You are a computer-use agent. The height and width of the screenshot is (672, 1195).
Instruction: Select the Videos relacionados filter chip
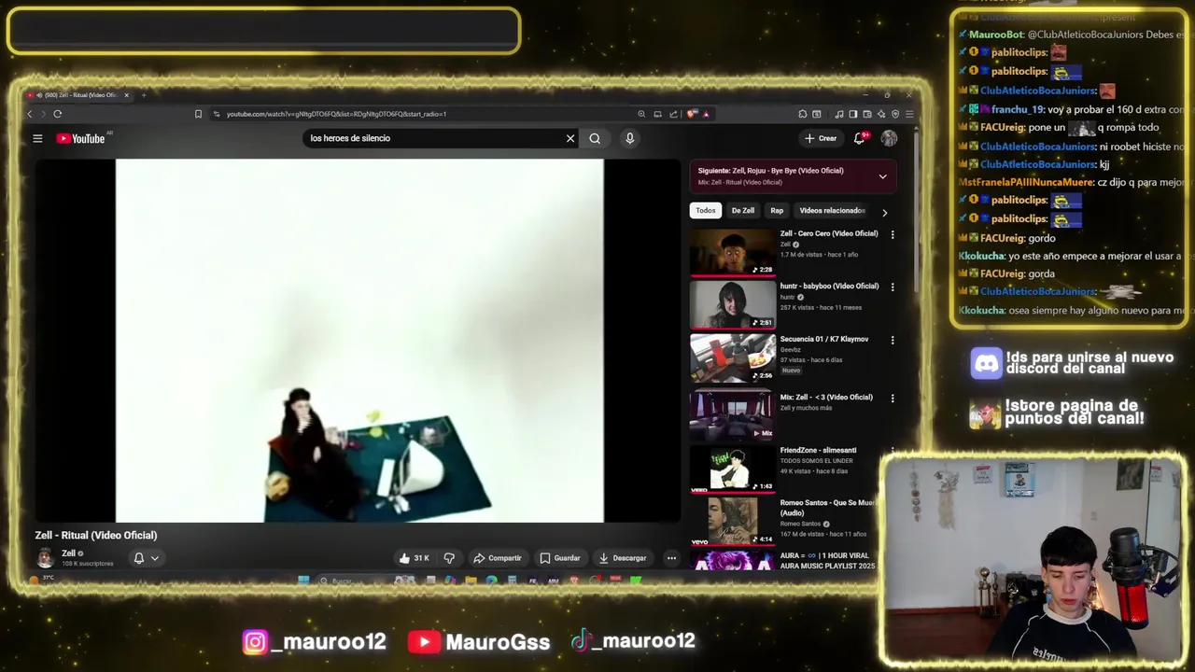click(x=832, y=211)
